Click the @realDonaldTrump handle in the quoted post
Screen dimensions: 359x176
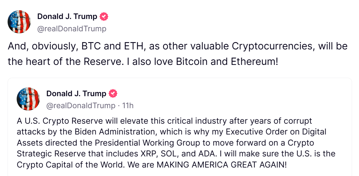coord(81,106)
